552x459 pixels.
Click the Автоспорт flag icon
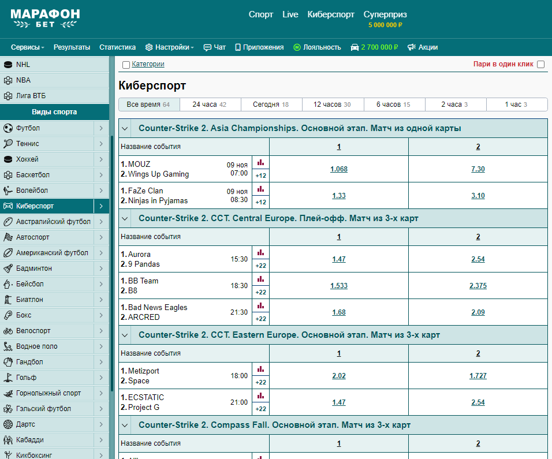(8, 237)
